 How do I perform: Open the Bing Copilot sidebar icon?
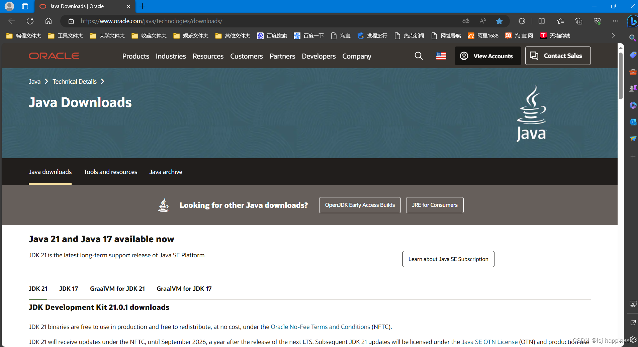[x=632, y=21]
